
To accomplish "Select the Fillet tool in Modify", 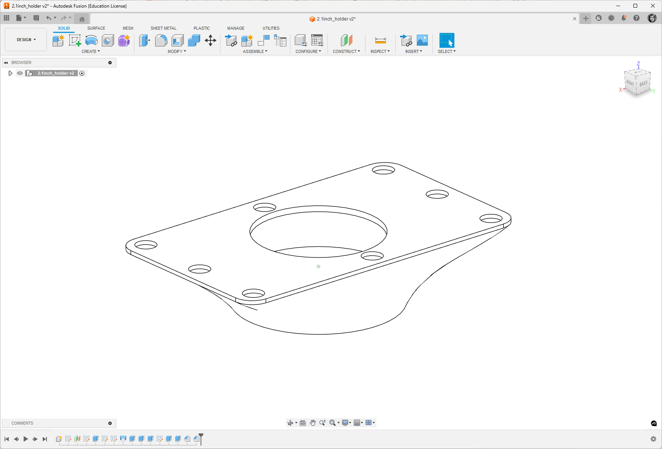I will coord(161,40).
